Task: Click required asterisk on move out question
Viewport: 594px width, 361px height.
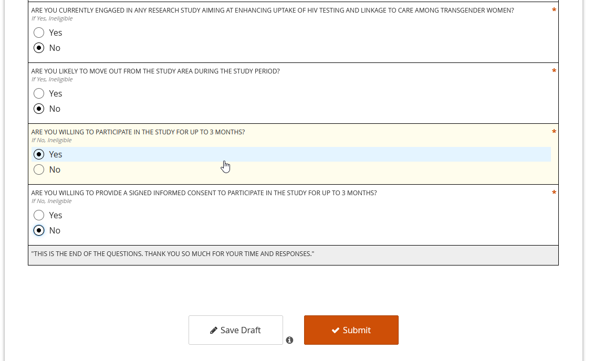Action: coord(554,72)
